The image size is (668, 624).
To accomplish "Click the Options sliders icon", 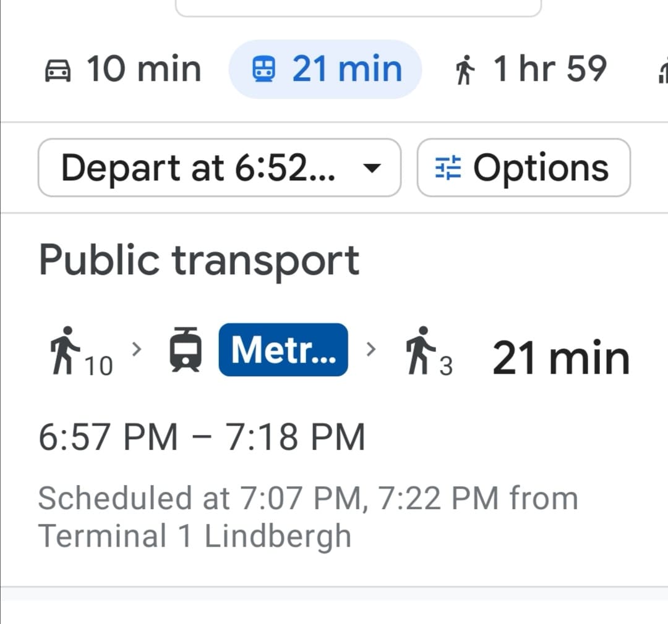I will tap(448, 167).
